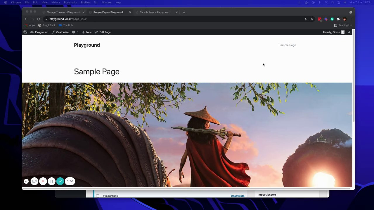Open the tab search dropdown arrow
Viewport: 374px width, 210px height.
click(x=351, y=12)
